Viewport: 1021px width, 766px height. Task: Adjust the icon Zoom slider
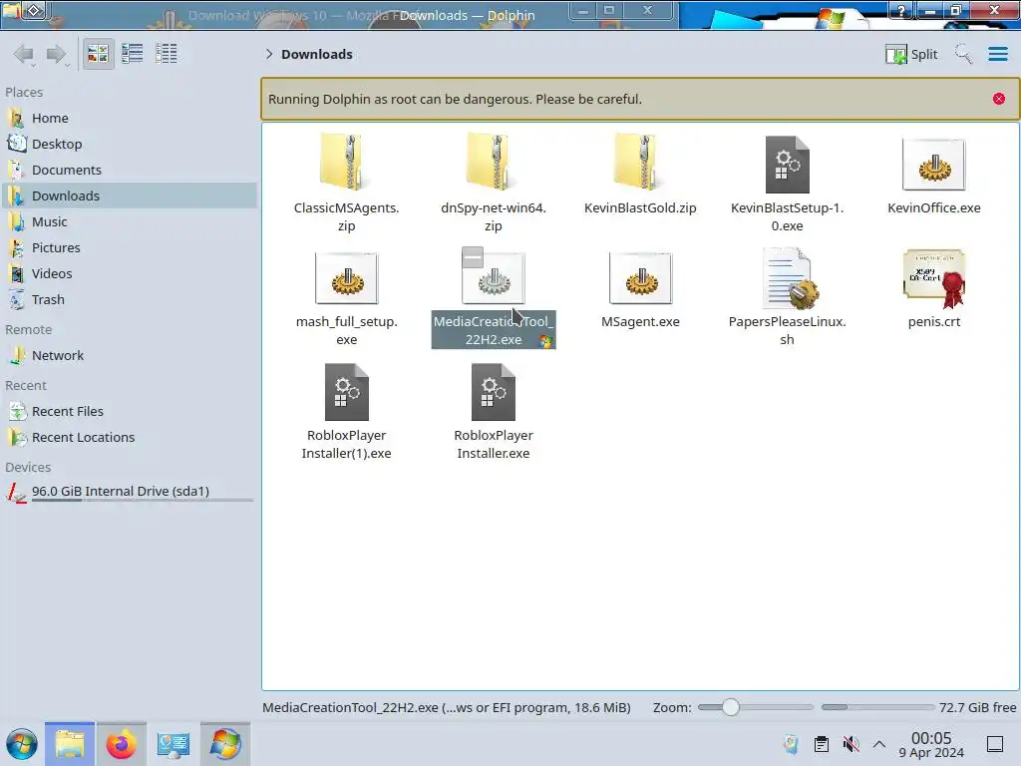755,707
